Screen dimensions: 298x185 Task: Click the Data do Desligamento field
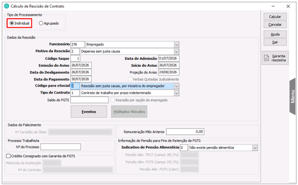[x=81, y=72]
